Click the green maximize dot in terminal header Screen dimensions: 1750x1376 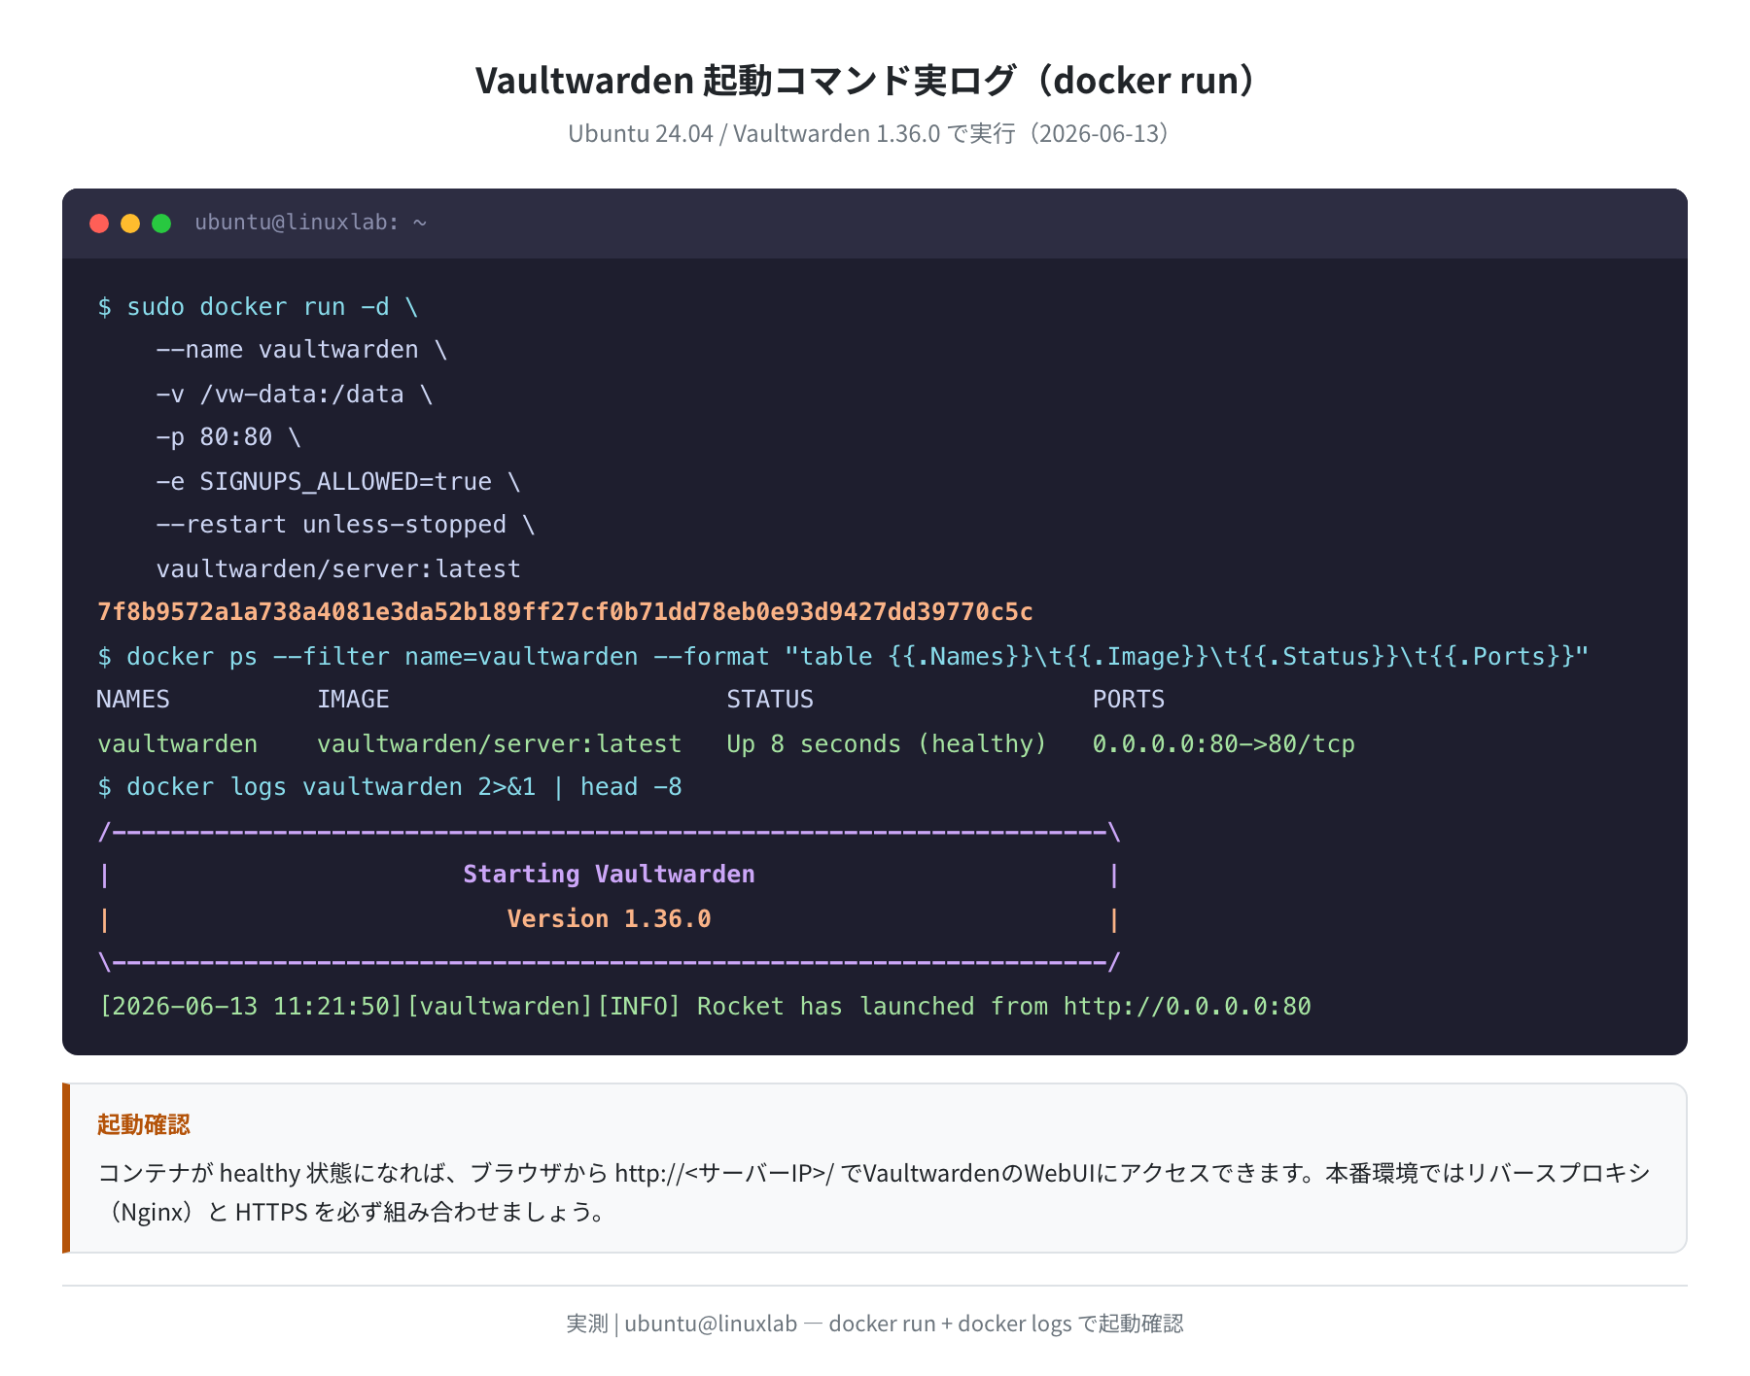161,224
